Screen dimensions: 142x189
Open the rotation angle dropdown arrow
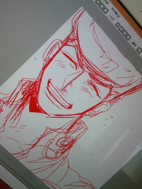click(117, 25)
